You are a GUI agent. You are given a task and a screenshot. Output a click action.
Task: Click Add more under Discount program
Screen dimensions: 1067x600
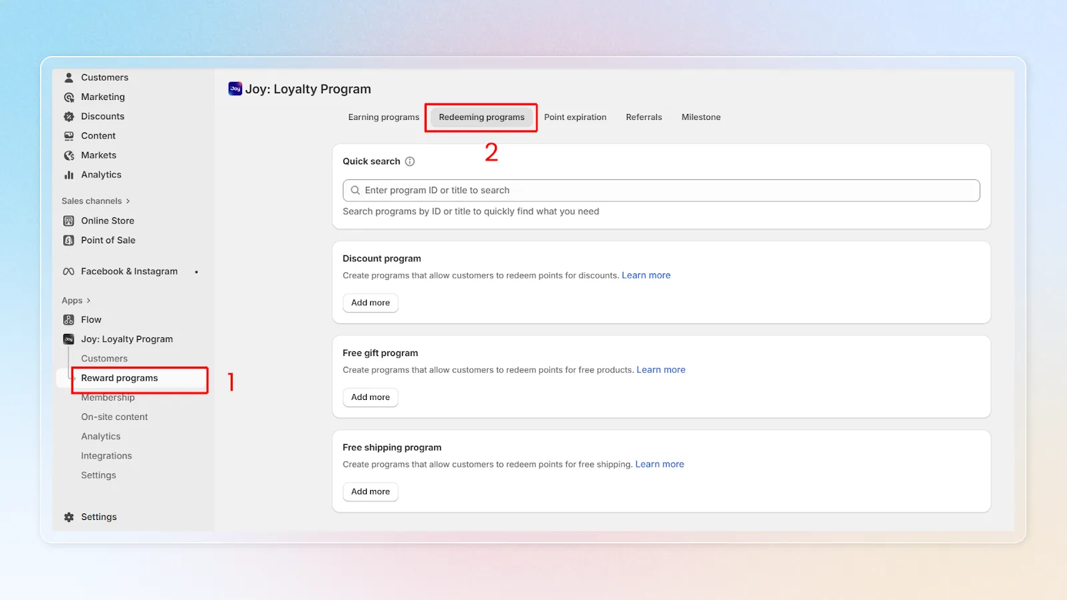pyautogui.click(x=371, y=303)
